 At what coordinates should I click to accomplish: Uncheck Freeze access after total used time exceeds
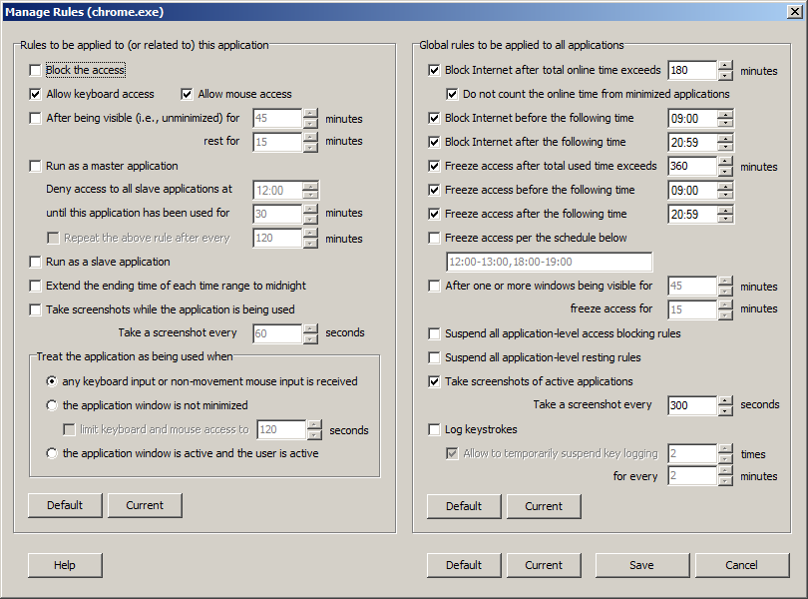click(434, 166)
